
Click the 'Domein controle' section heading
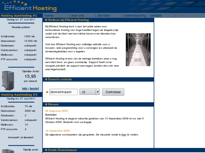tap(60, 79)
